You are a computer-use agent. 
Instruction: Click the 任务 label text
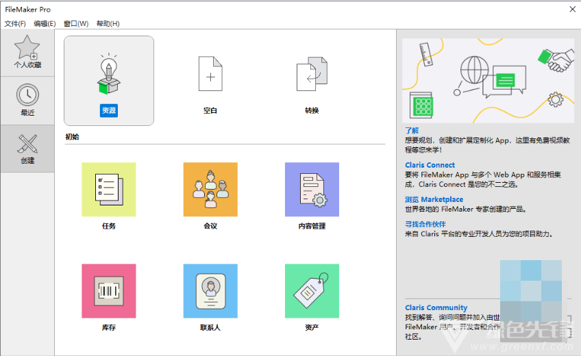click(109, 226)
